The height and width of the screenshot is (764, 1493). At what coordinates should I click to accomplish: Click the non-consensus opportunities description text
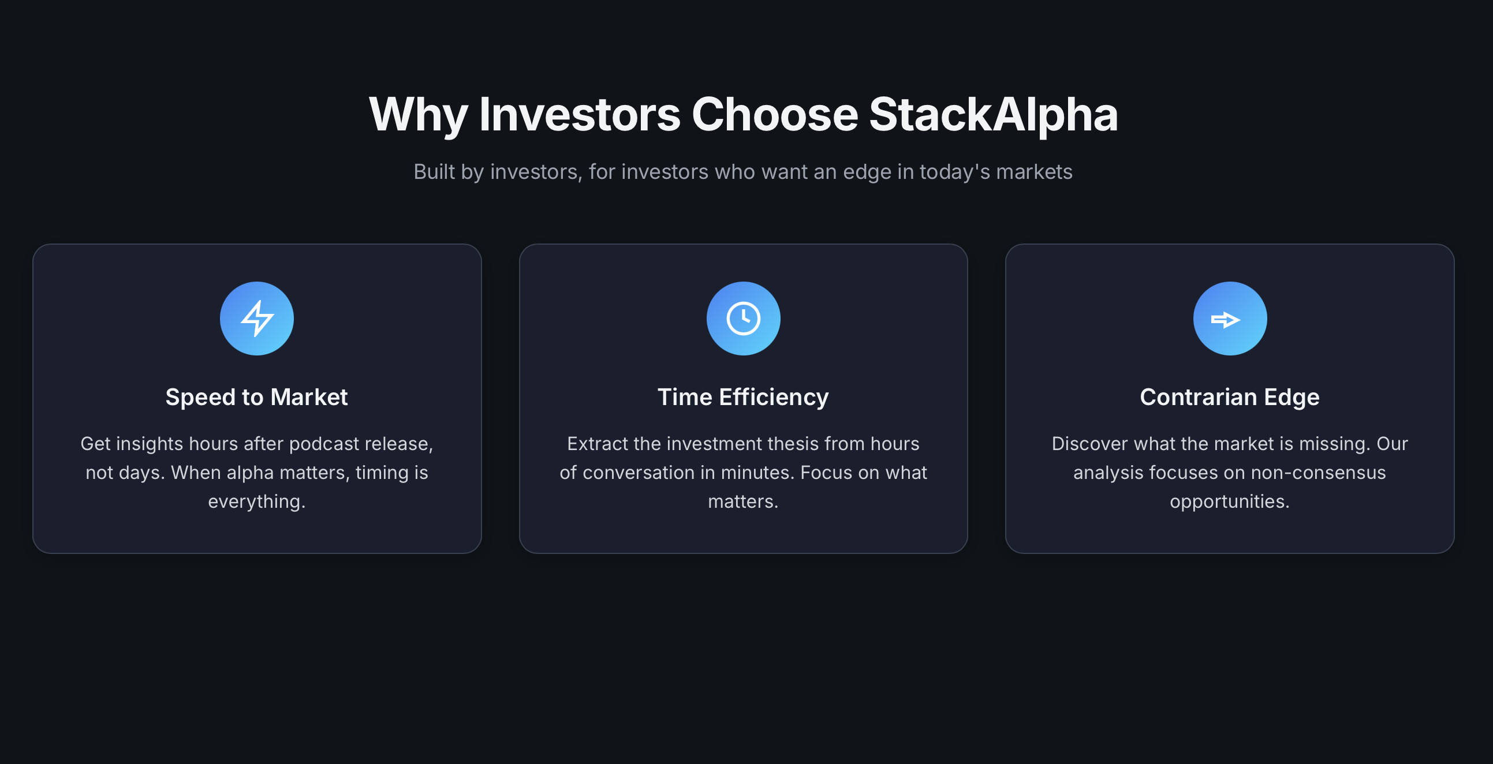click(1229, 472)
